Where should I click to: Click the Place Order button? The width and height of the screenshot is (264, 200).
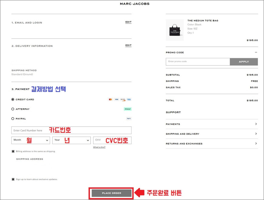coord(111,193)
